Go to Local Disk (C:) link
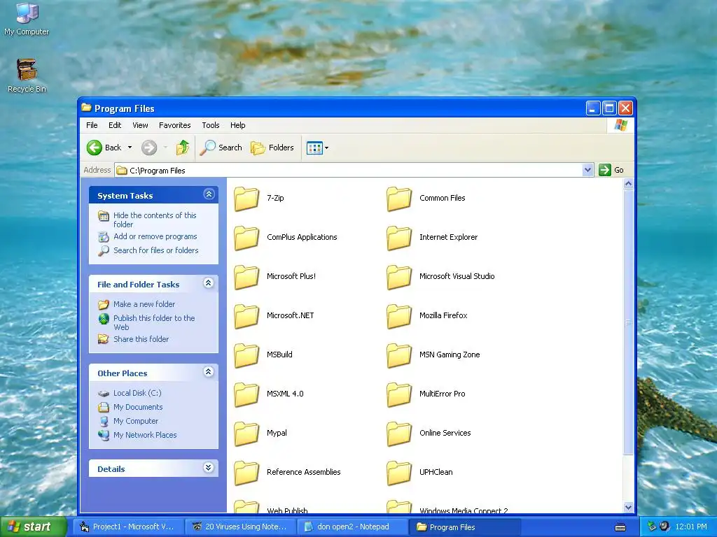 tap(137, 393)
